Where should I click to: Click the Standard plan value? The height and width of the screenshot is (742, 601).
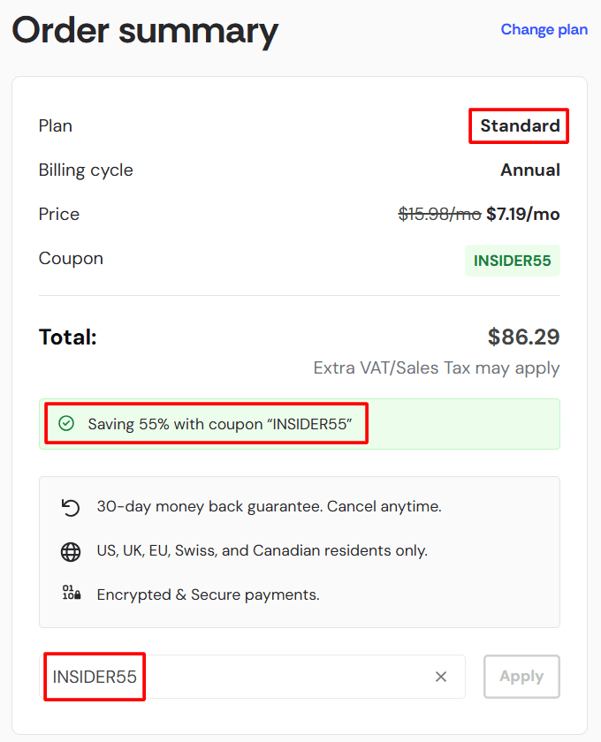pyautogui.click(x=520, y=125)
